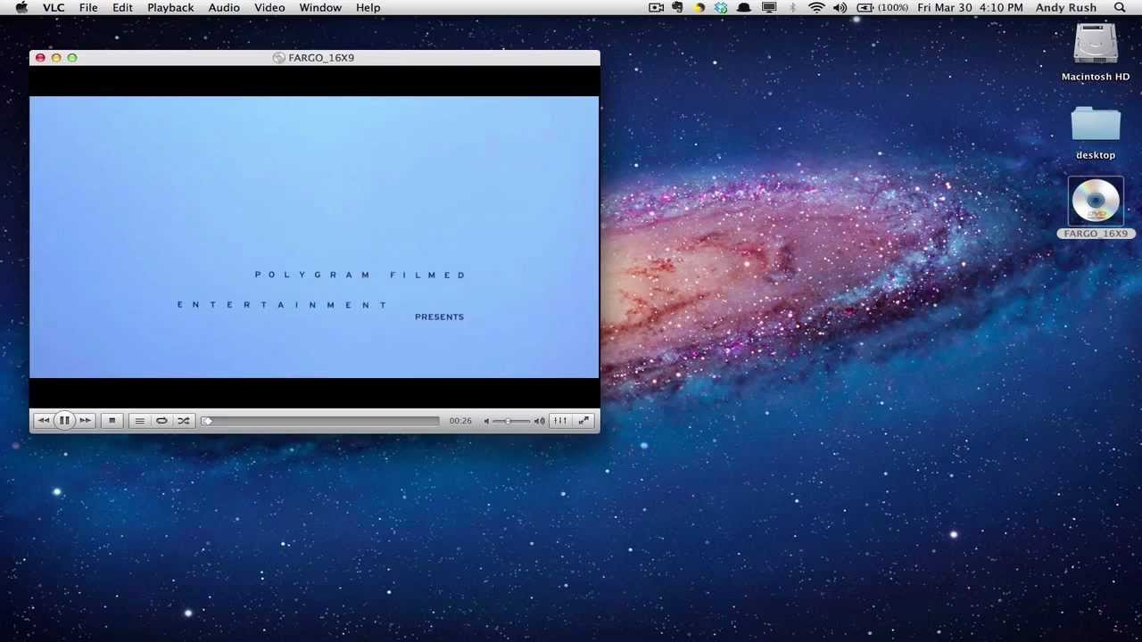The width and height of the screenshot is (1142, 642).
Task: Open the VLC application menu
Action: [x=54, y=7]
